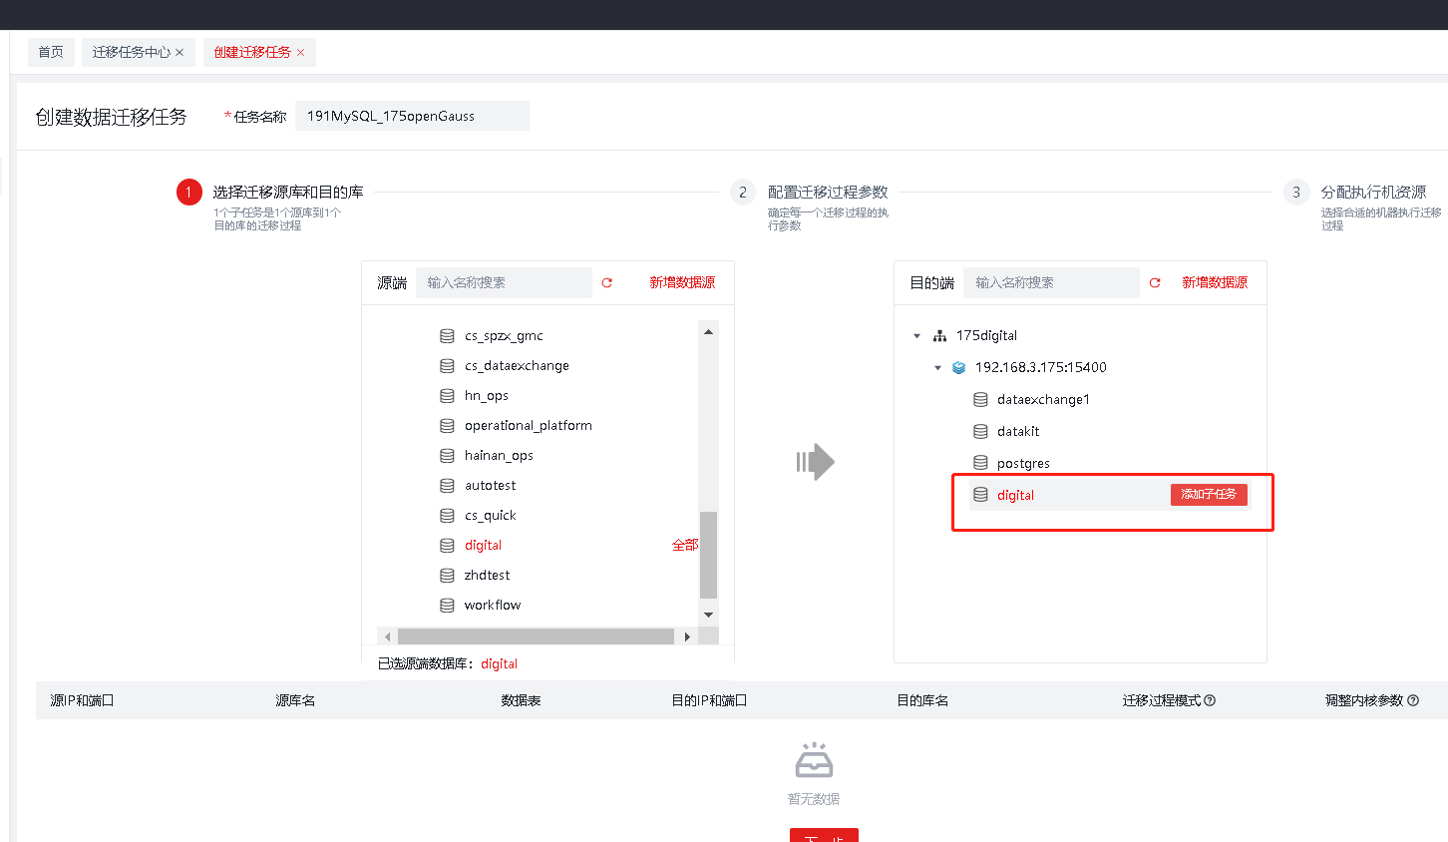Click database icon beside cs_dataexchange
Screen dimensions: 1448x842
coord(447,366)
